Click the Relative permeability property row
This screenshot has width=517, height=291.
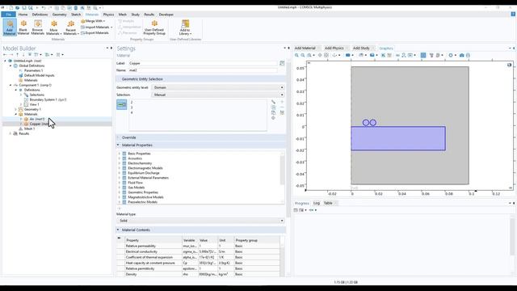pyautogui.click(x=199, y=246)
